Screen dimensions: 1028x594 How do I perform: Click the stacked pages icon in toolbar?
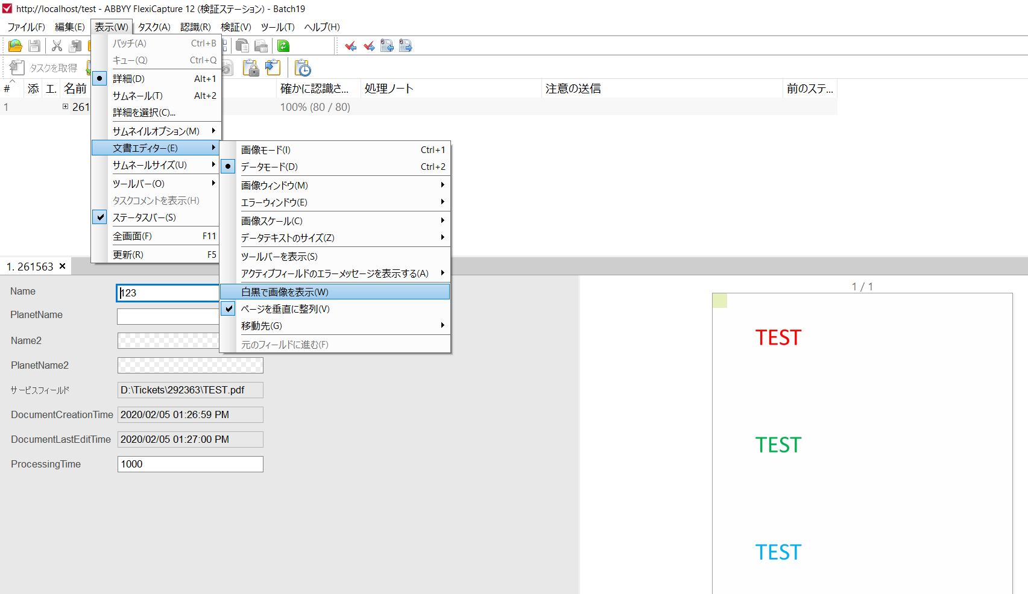pyautogui.click(x=242, y=46)
